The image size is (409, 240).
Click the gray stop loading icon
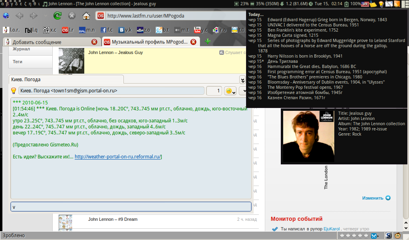coord(72,16)
